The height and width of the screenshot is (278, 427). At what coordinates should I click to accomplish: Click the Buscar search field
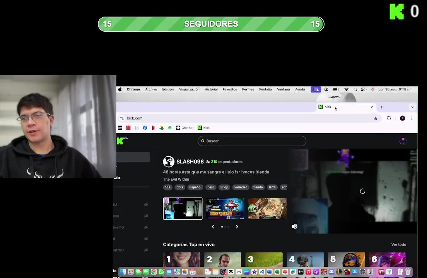click(252, 141)
